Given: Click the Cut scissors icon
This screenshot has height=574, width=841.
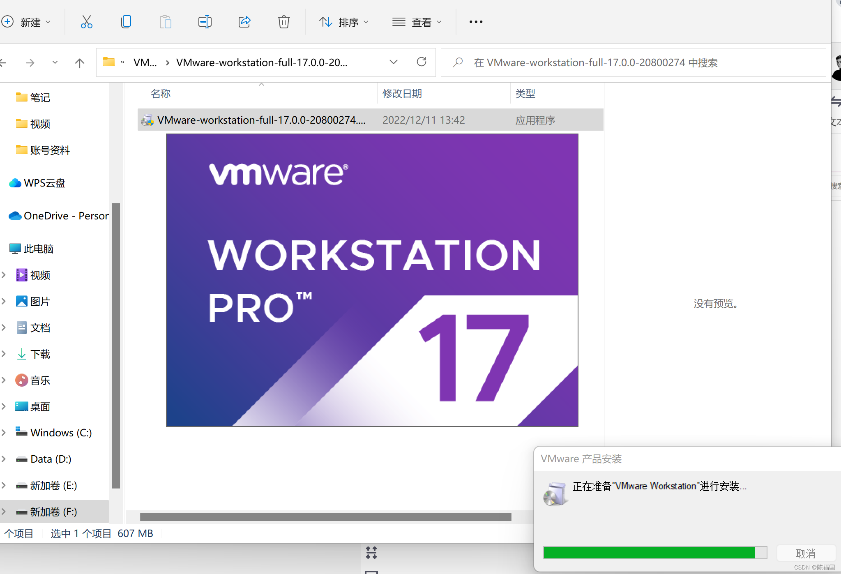Looking at the screenshot, I should tap(86, 22).
